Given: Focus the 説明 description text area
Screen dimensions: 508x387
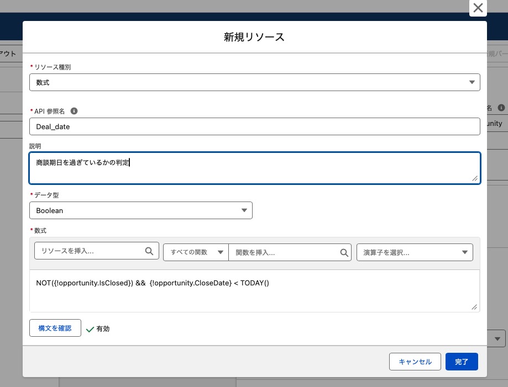Looking at the screenshot, I should [255, 168].
